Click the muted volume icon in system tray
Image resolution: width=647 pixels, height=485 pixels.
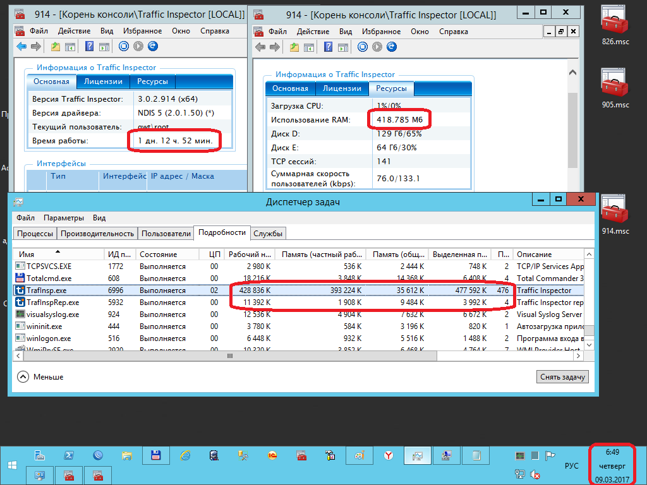click(535, 475)
